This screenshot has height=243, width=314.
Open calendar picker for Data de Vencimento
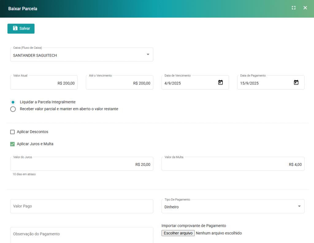coord(220,83)
